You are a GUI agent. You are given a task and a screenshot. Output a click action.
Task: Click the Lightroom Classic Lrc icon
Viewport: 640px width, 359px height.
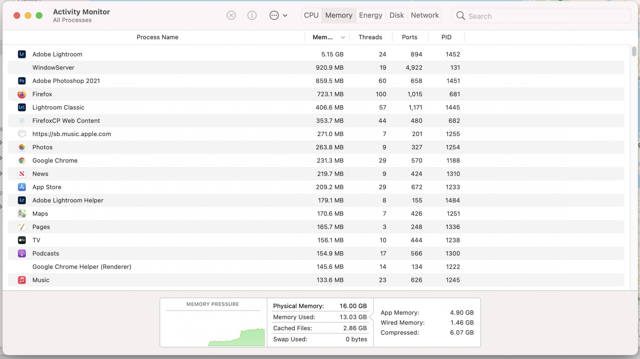click(x=22, y=107)
